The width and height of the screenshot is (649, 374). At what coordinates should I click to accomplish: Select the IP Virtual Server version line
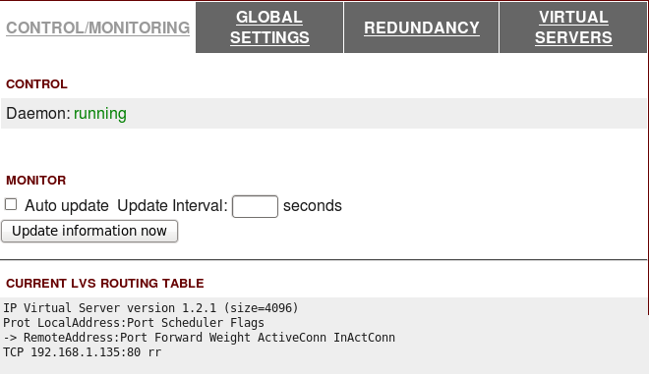click(x=150, y=308)
